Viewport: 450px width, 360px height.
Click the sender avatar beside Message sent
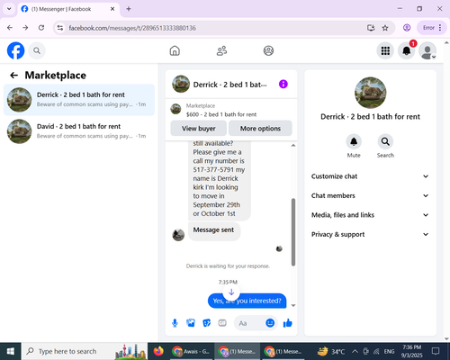pos(178,235)
